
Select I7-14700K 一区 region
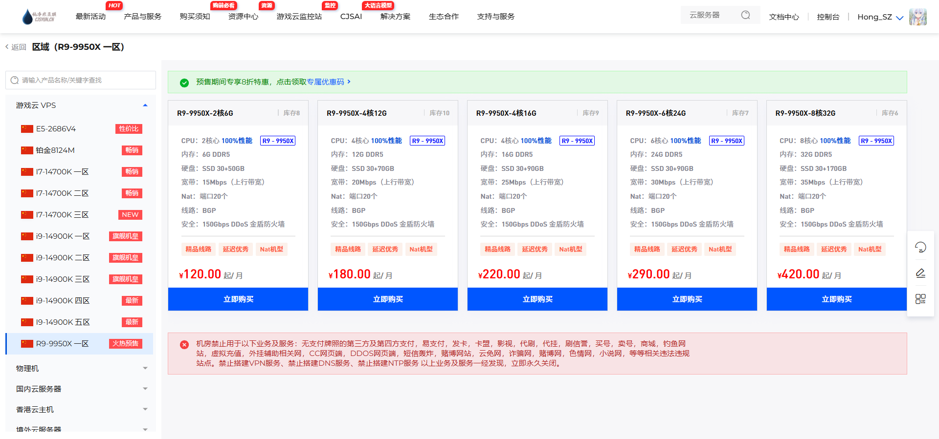click(x=79, y=172)
